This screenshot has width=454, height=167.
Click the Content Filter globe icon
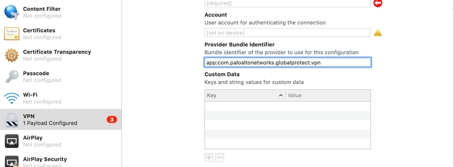(12, 12)
